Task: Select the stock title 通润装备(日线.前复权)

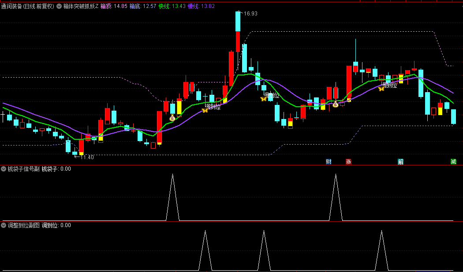Action: pos(28,6)
